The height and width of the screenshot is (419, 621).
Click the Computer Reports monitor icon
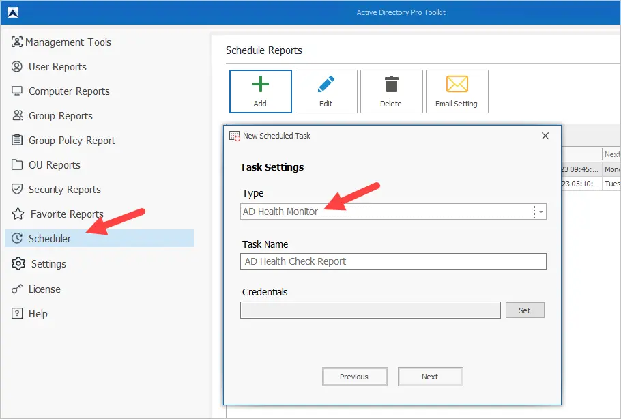coord(16,91)
